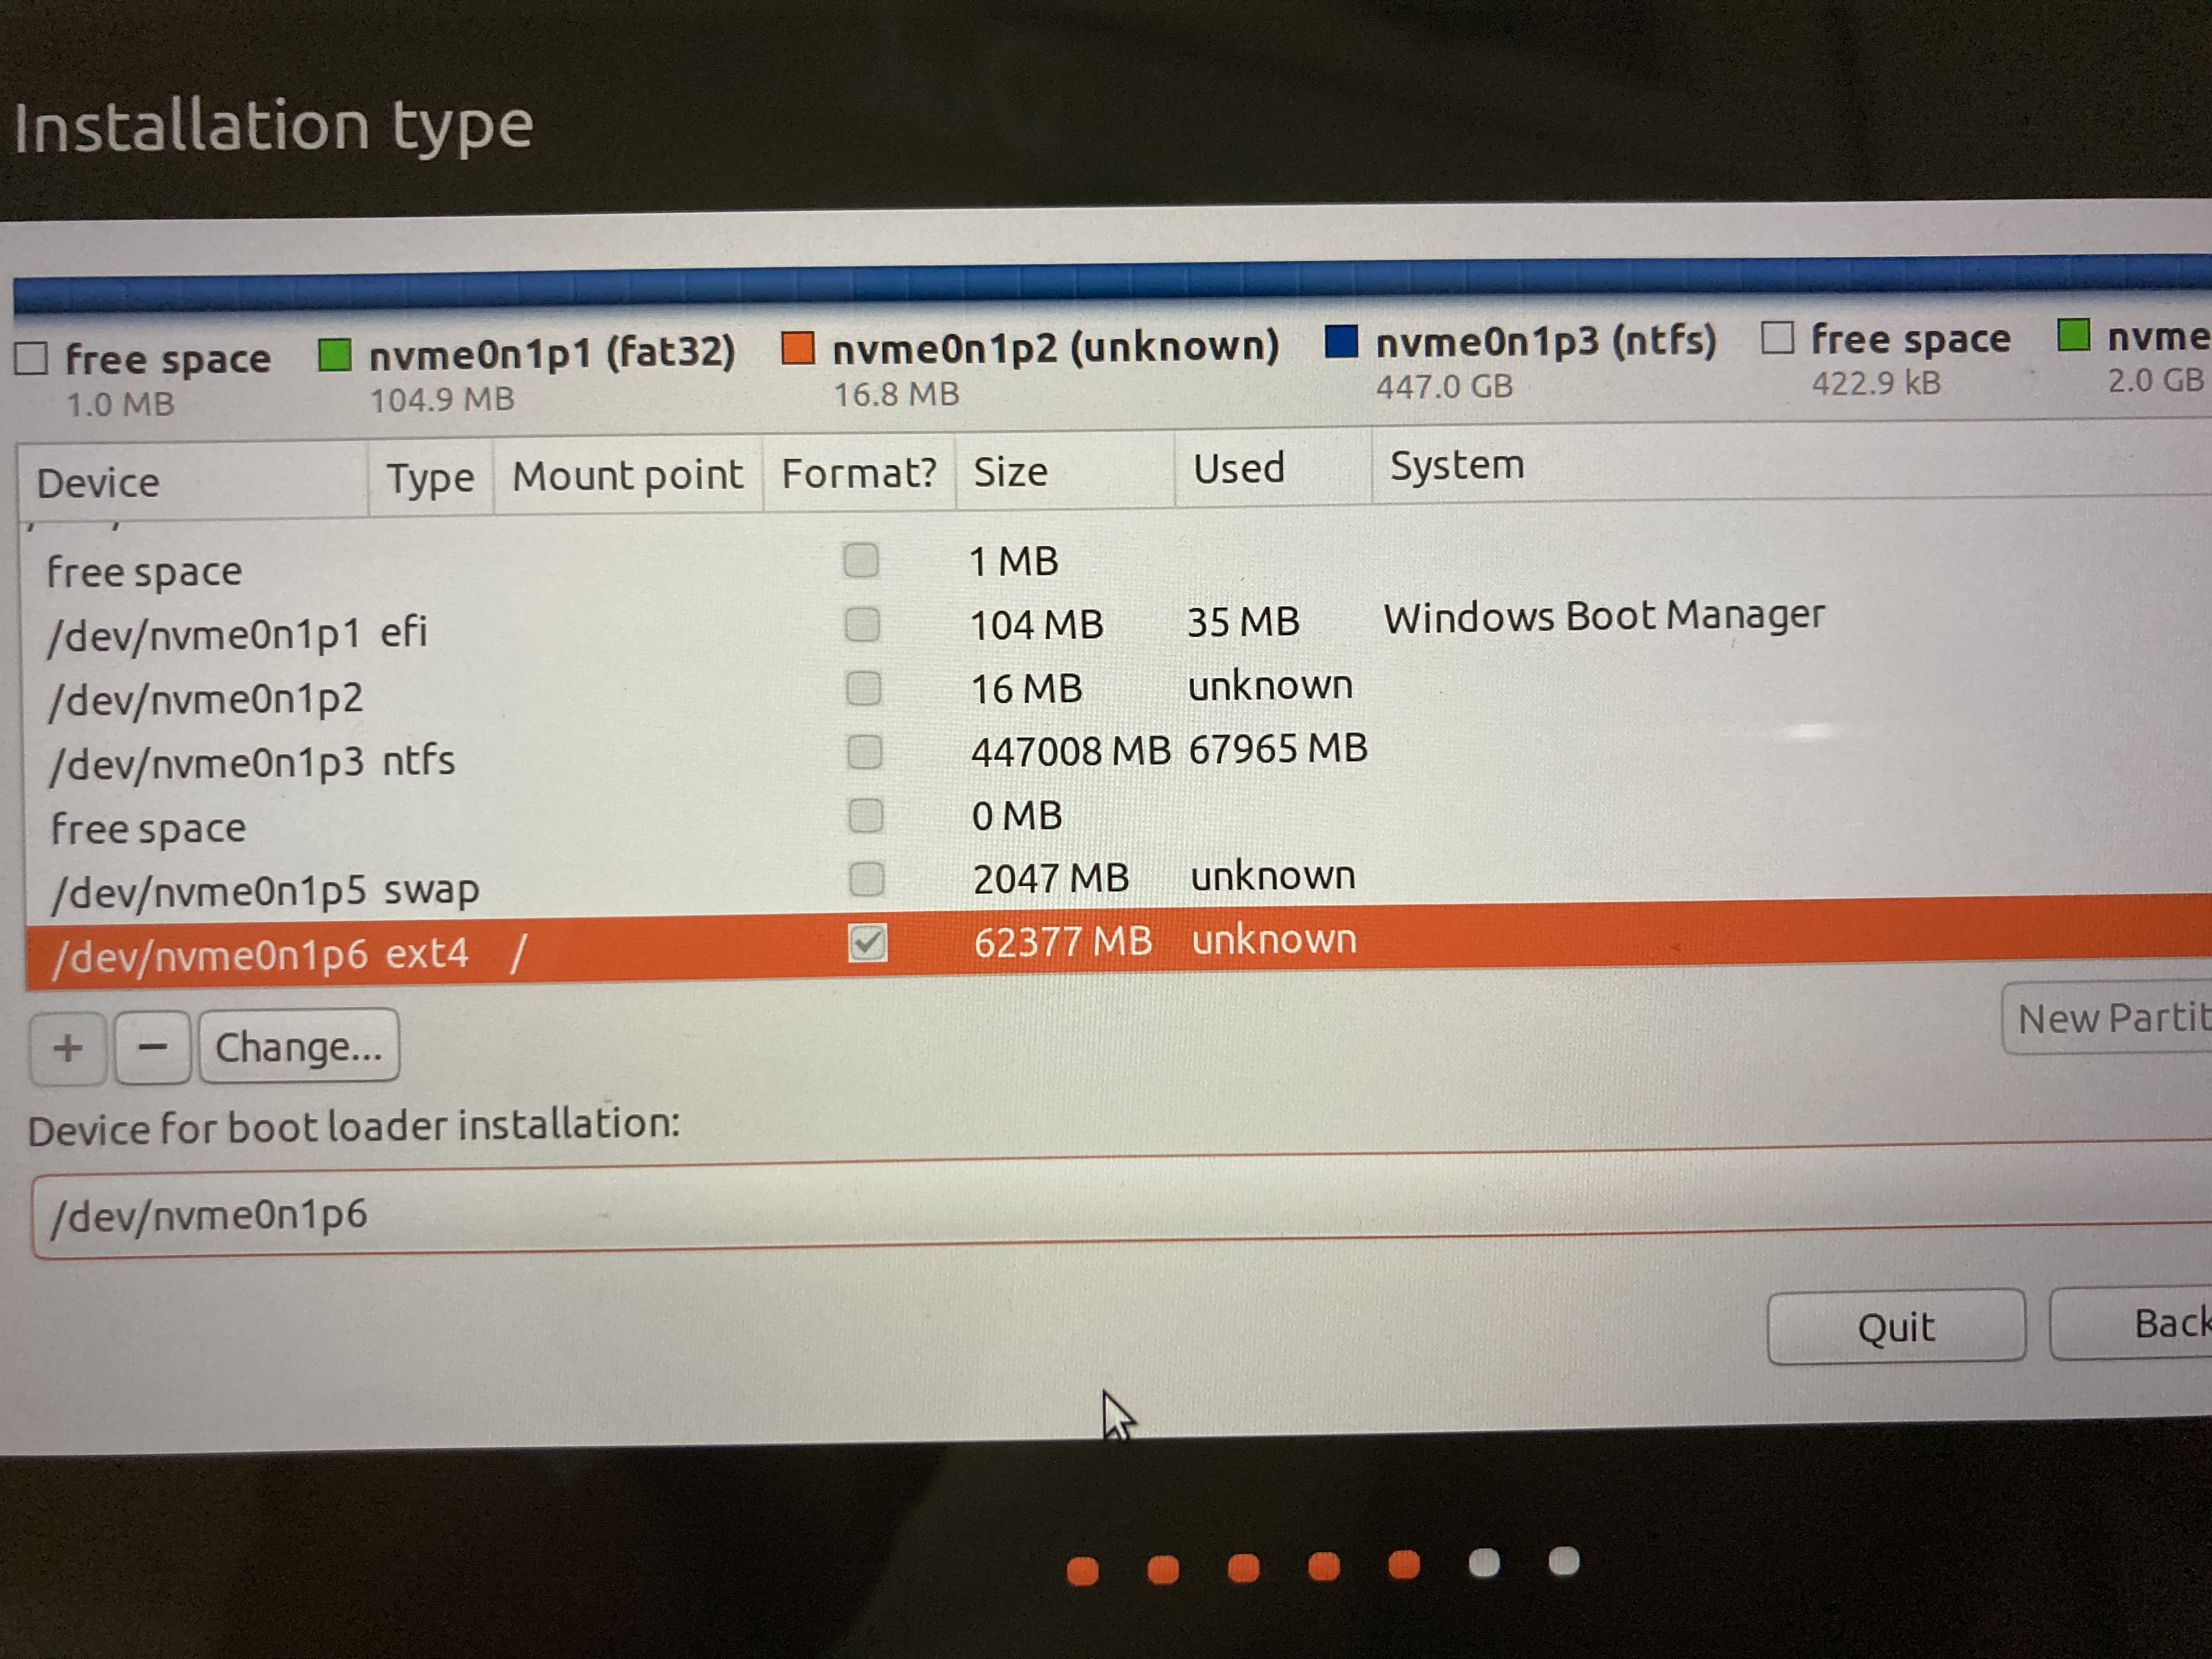Click the Mount point column header

coord(627,476)
